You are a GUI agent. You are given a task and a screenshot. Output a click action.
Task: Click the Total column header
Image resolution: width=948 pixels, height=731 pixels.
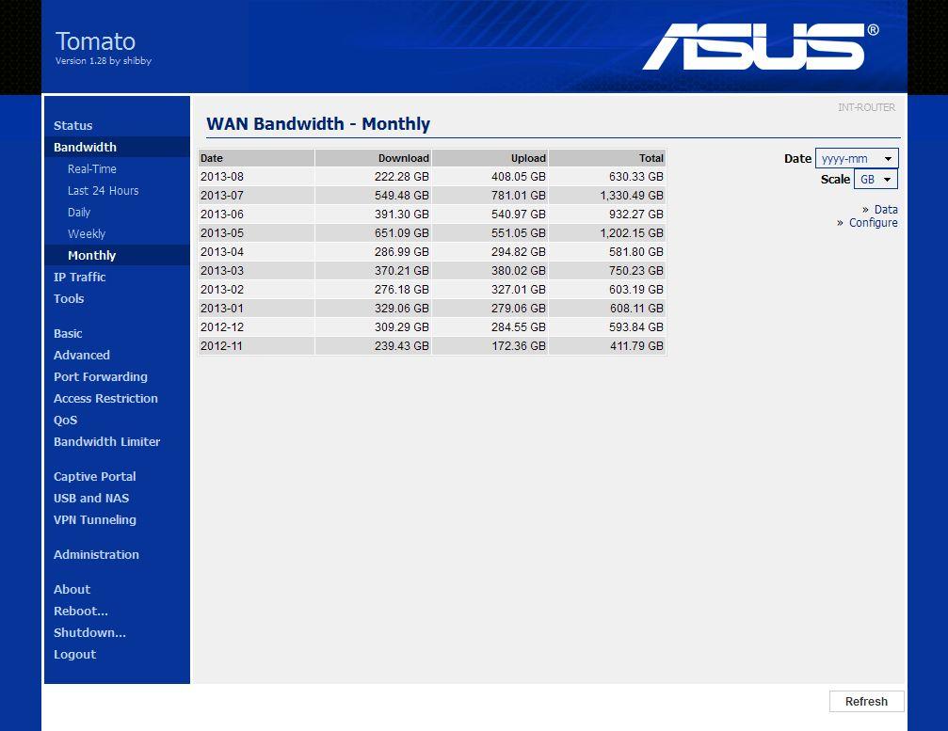coord(607,158)
